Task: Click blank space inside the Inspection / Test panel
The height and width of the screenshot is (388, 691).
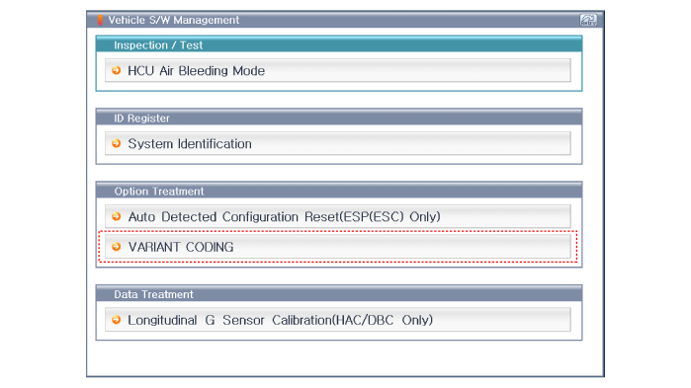Action: (339, 86)
